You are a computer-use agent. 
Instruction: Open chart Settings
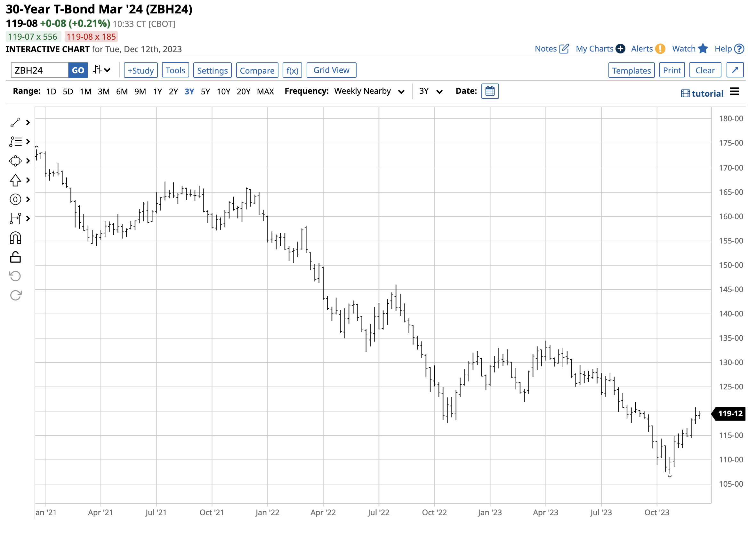coord(212,70)
